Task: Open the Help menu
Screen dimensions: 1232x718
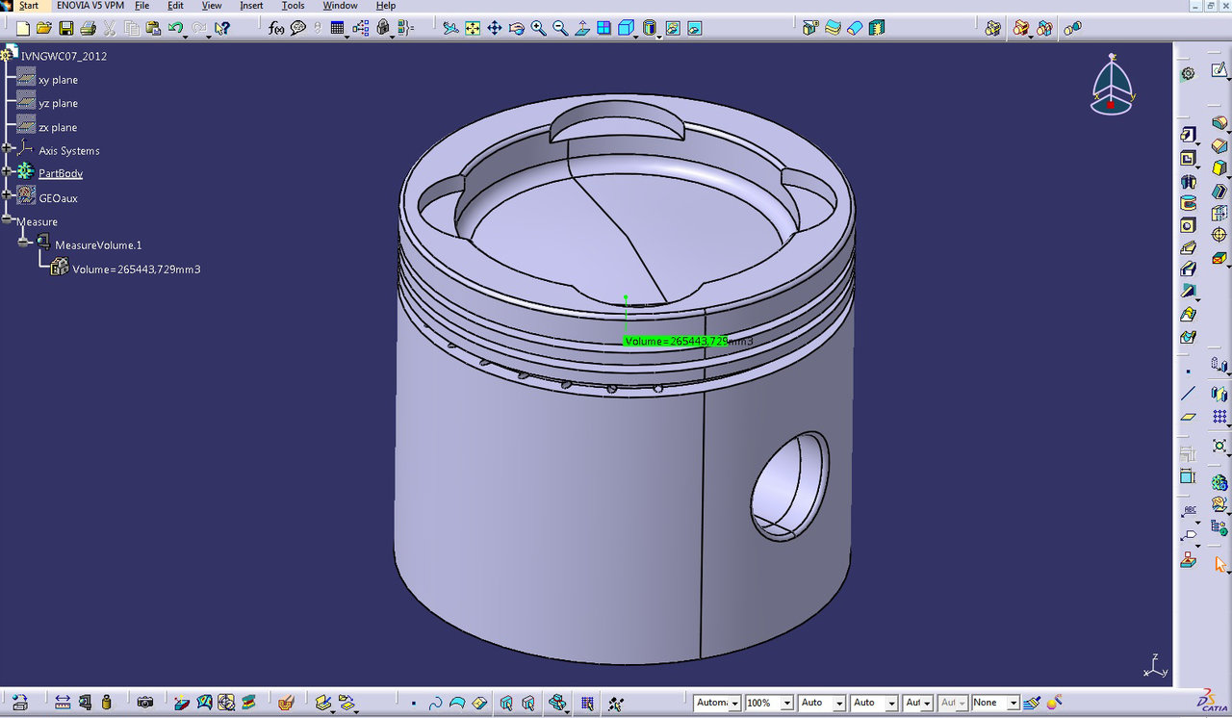Action: (x=385, y=6)
